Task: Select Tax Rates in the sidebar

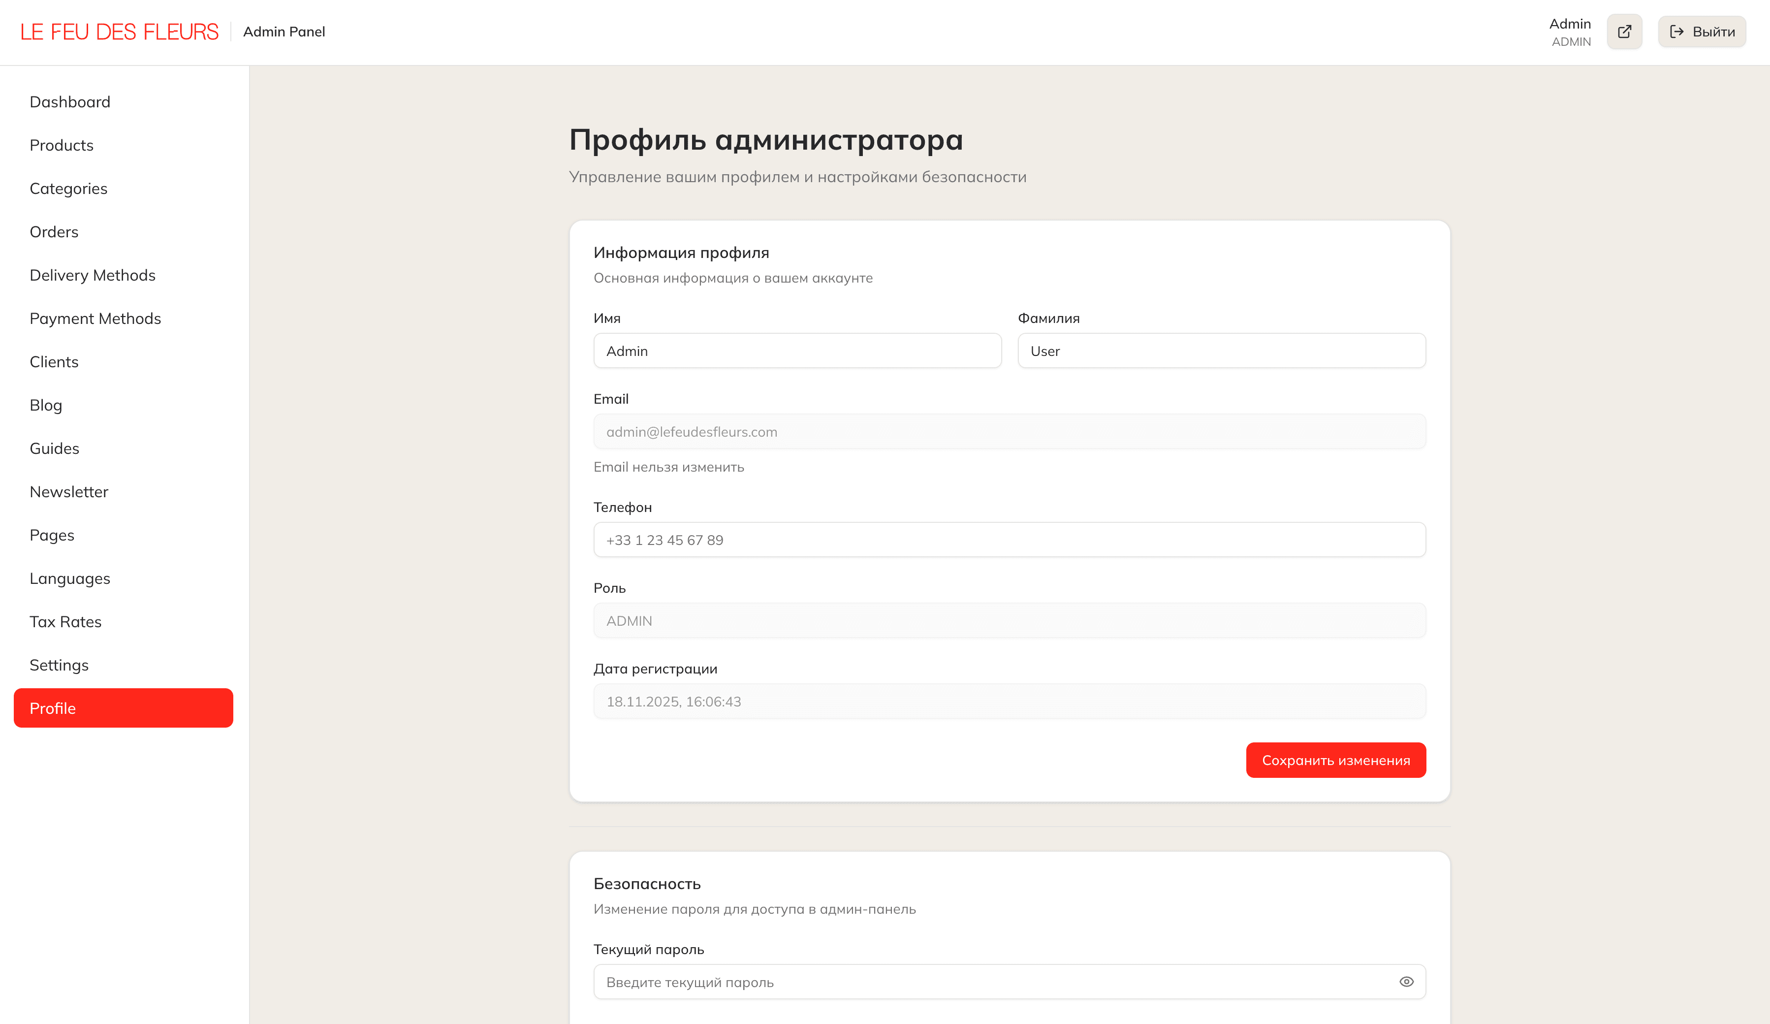Action: (64, 622)
